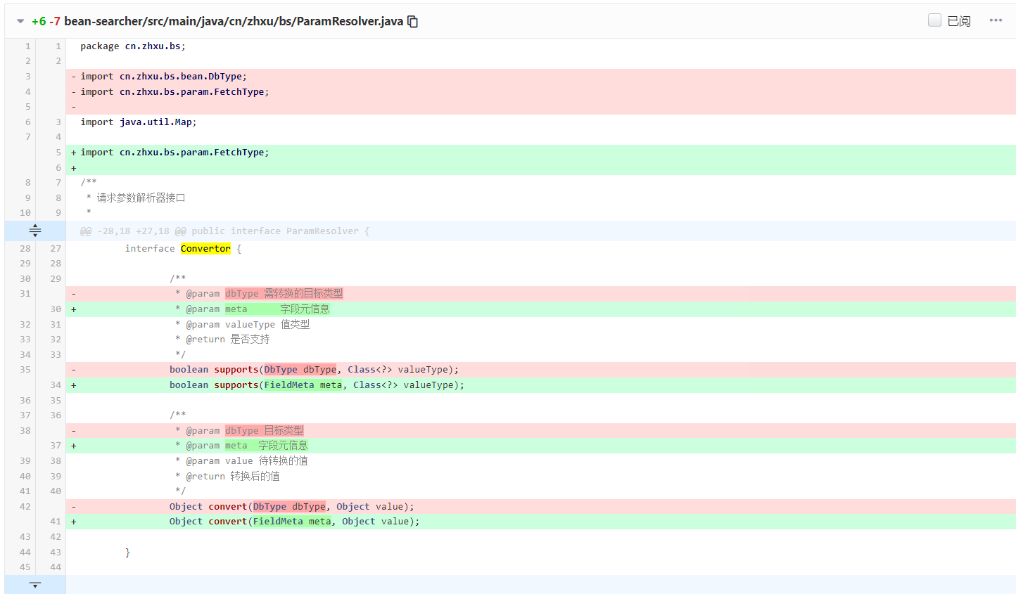Select the highlighted Convertor word

click(205, 249)
